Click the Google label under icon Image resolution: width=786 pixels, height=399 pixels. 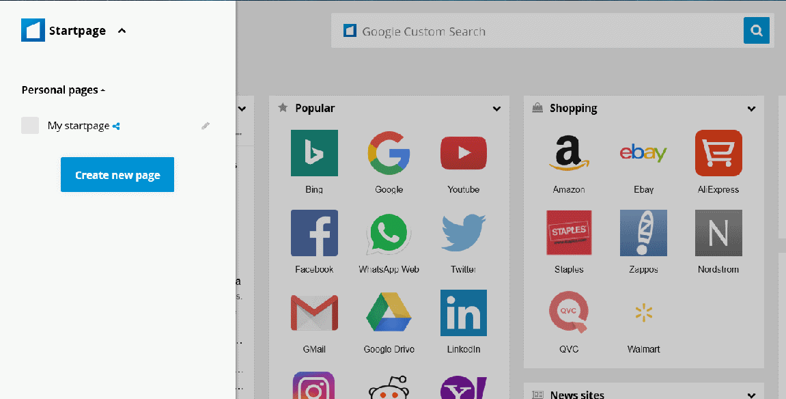tap(389, 189)
